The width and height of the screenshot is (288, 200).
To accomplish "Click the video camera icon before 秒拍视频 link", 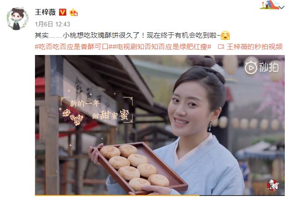I will (x=221, y=47).
